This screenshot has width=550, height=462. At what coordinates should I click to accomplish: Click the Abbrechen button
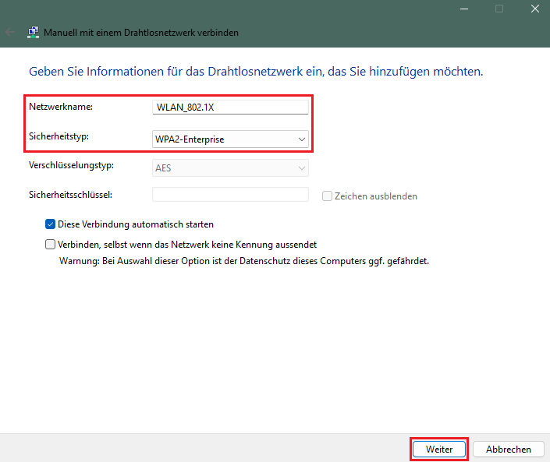[508, 449]
